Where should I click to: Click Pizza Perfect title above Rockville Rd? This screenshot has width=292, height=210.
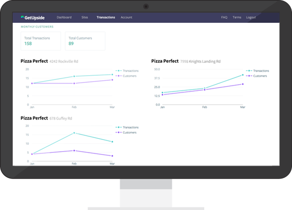coord(34,61)
